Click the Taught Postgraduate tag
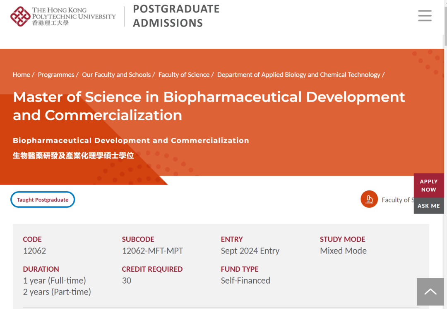Screen dimensions: 447x309 click(43, 200)
